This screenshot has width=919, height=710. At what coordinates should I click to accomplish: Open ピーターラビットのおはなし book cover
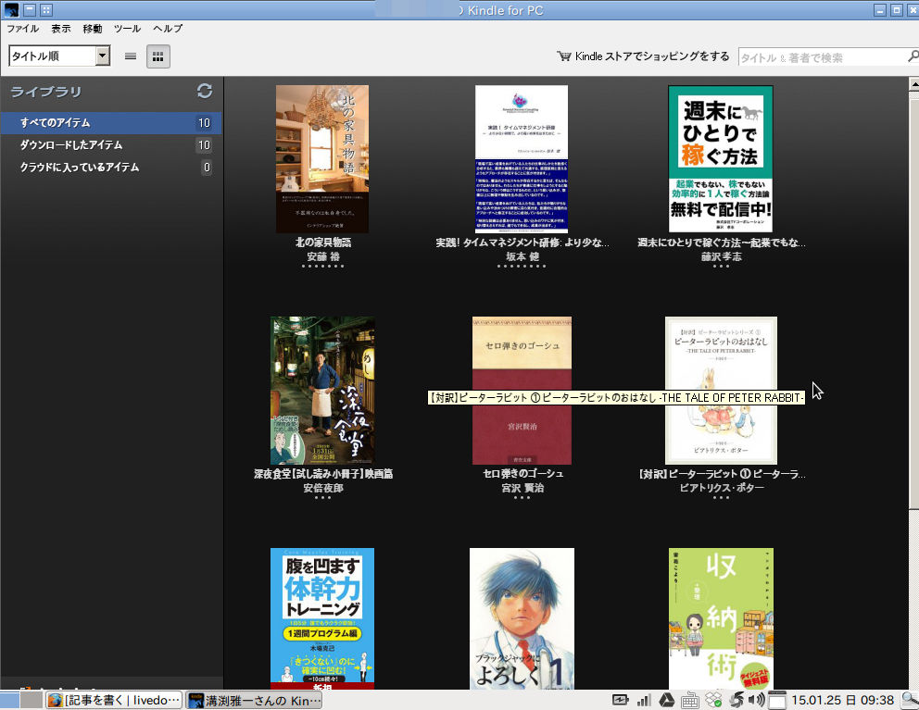click(x=721, y=391)
